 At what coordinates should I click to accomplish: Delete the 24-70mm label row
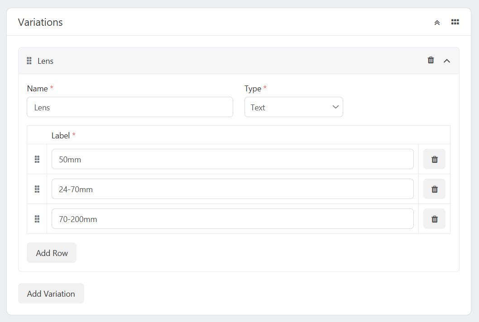(434, 189)
